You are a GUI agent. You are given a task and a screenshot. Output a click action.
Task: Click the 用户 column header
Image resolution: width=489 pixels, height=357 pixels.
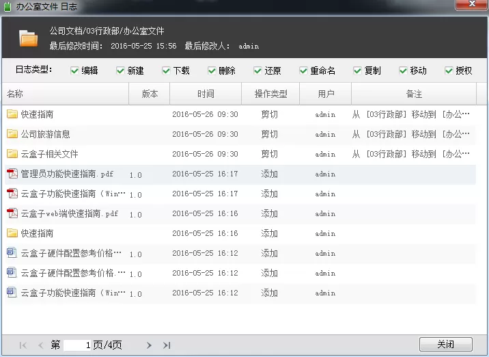[326, 94]
